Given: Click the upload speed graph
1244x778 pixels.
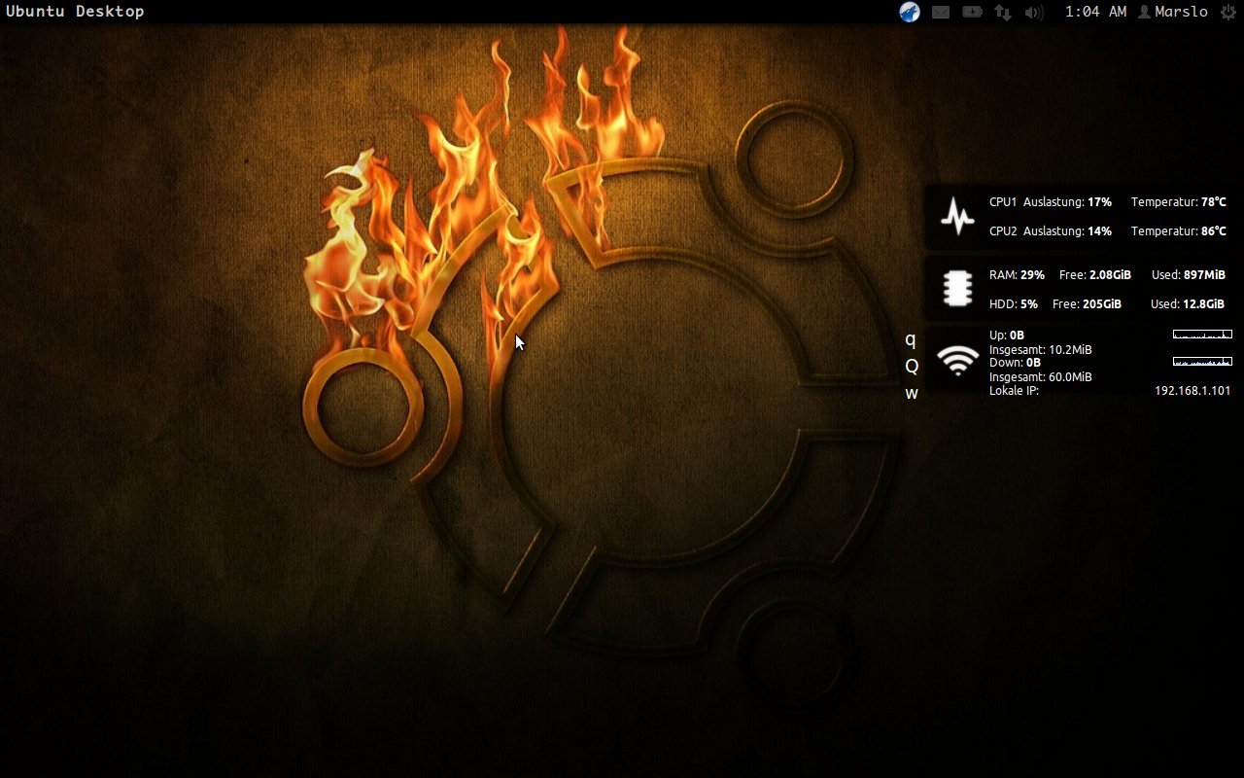Looking at the screenshot, I should click(x=1202, y=335).
